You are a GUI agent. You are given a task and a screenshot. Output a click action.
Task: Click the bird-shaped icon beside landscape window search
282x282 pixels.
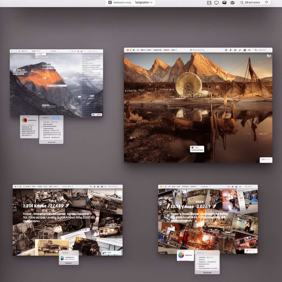tap(249, 50)
